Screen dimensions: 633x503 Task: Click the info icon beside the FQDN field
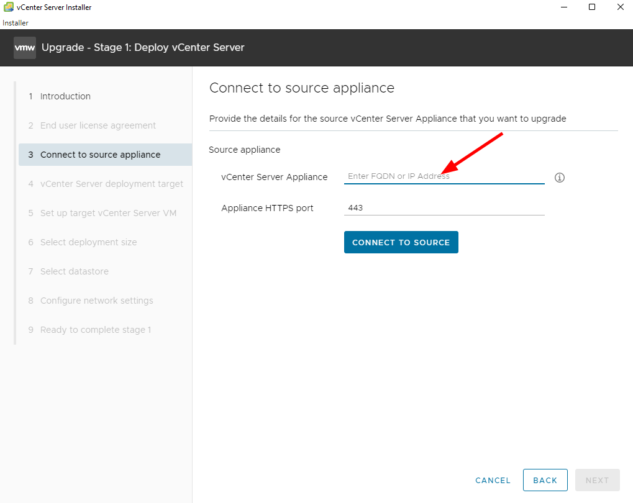(x=559, y=177)
